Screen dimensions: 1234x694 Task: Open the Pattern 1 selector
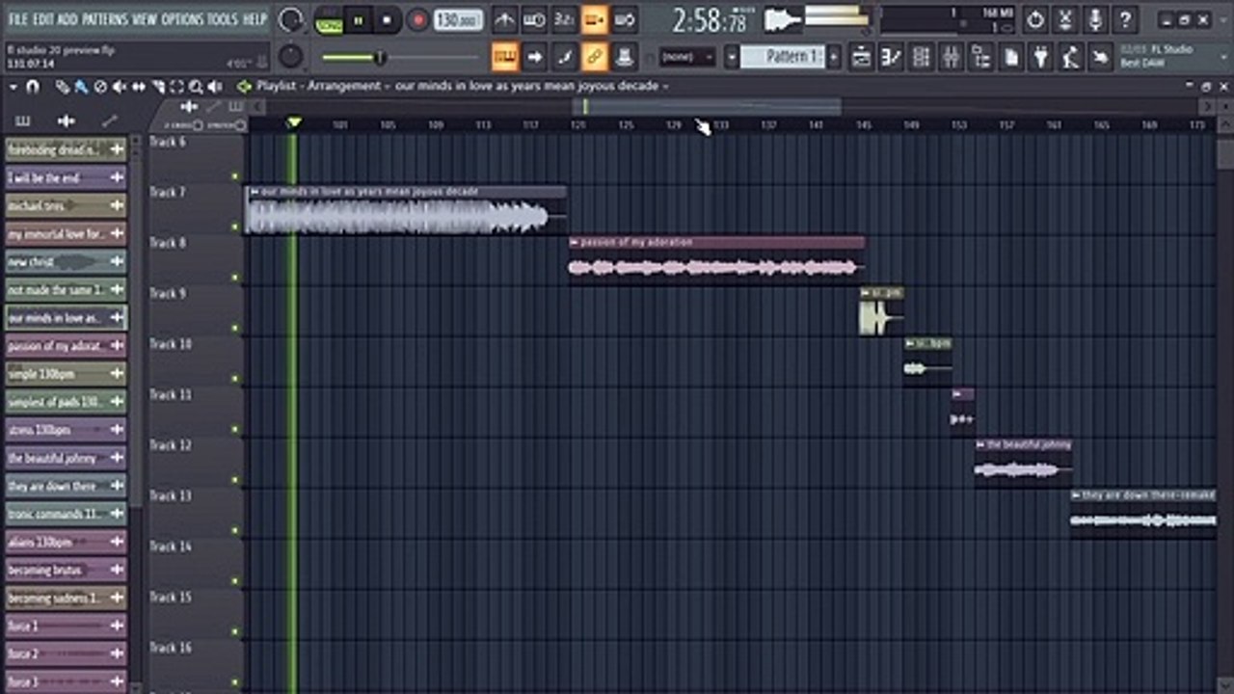784,57
